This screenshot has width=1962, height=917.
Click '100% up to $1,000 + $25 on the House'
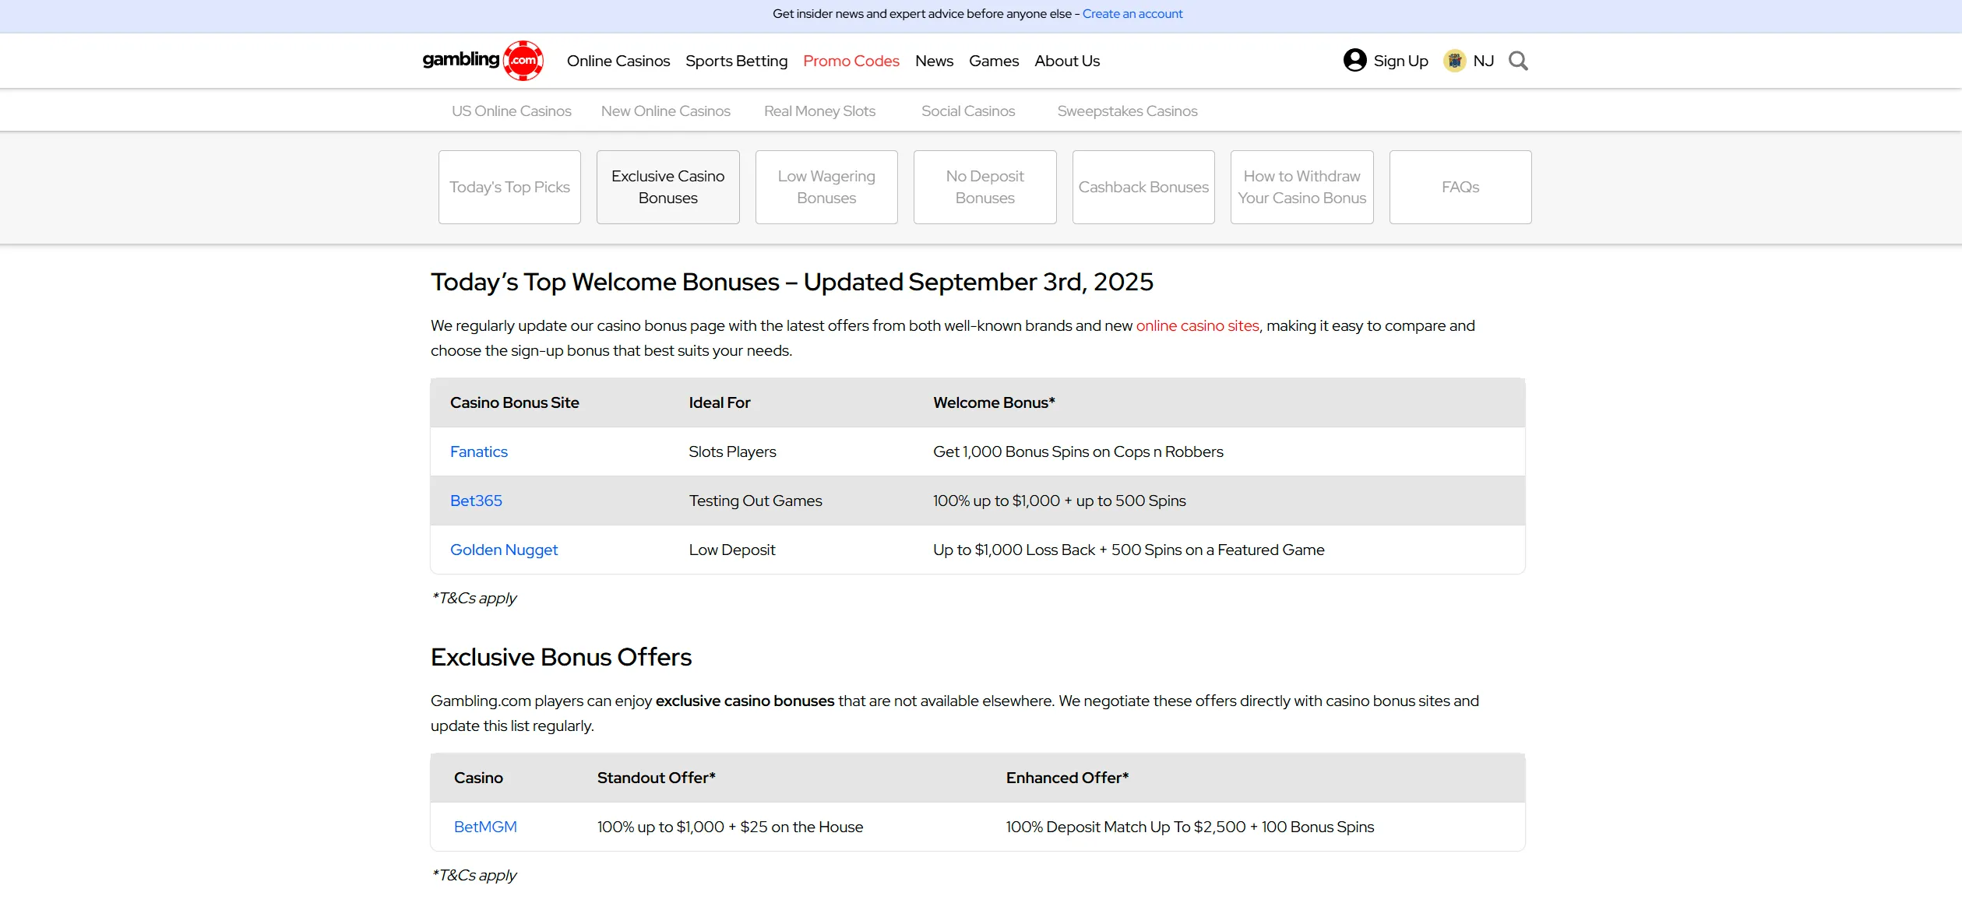pos(730,827)
